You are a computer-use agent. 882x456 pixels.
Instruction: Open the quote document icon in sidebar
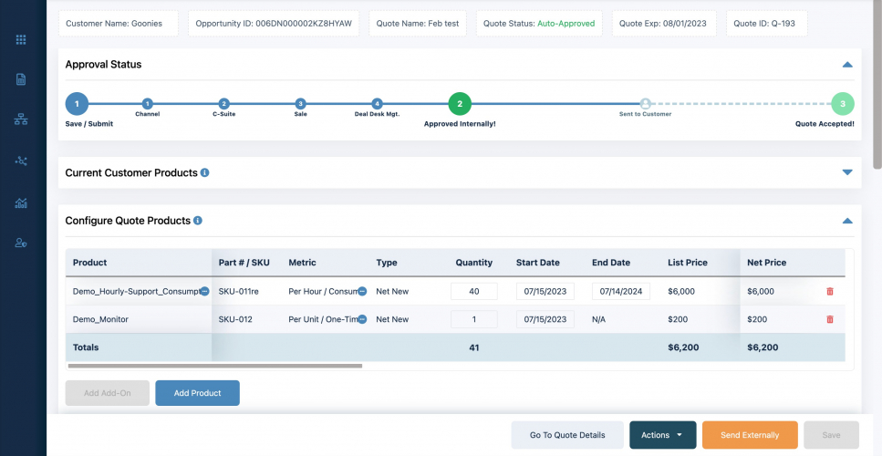[x=21, y=79]
